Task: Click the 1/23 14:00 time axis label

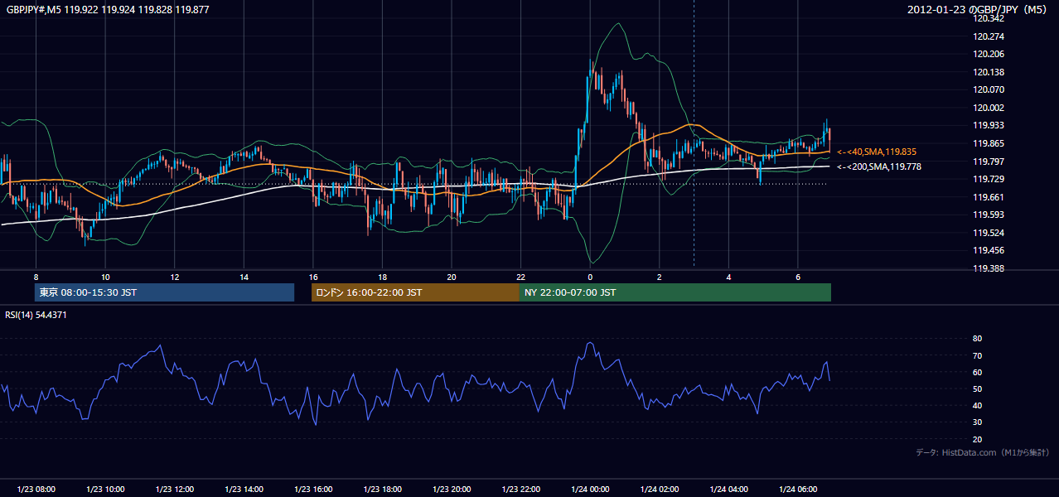Action: (x=244, y=490)
